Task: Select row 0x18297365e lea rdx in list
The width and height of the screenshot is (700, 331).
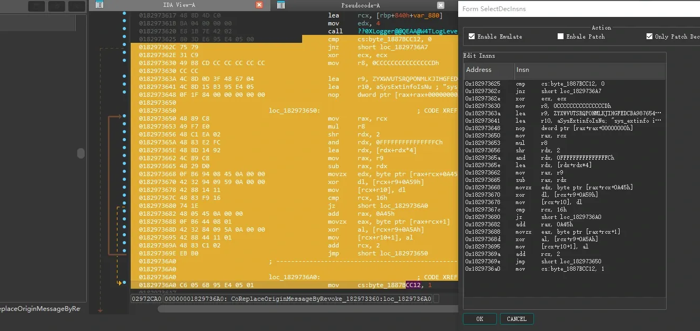Action: click(564, 165)
